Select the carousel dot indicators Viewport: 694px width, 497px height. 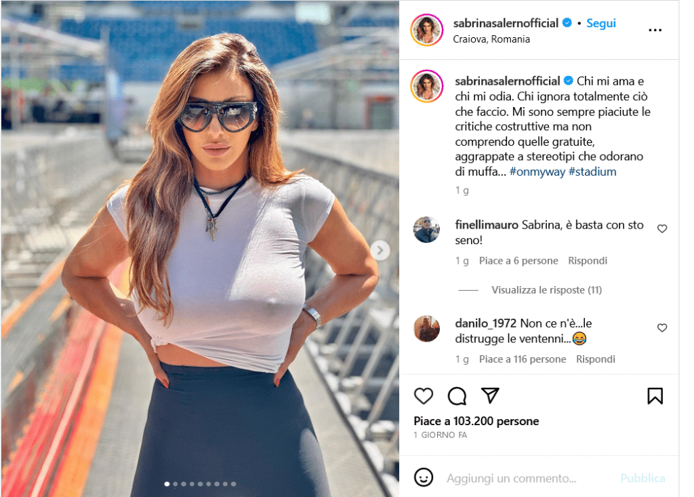[x=200, y=483]
